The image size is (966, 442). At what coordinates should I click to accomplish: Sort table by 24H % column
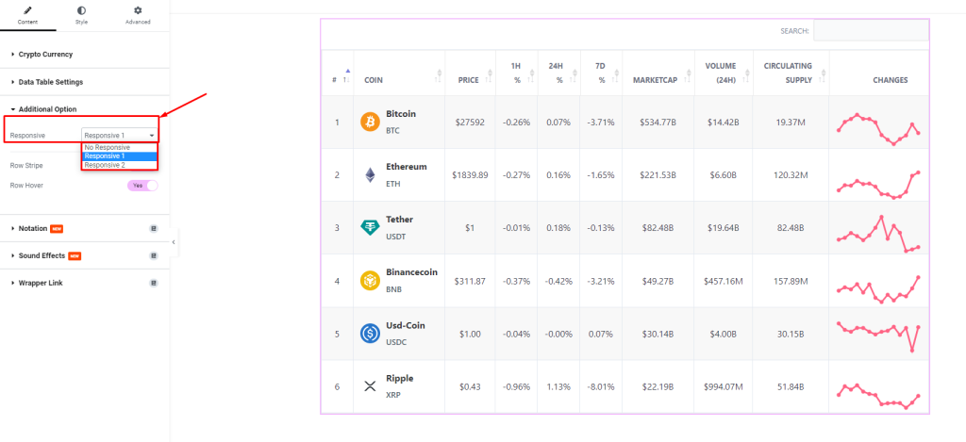[x=558, y=74]
